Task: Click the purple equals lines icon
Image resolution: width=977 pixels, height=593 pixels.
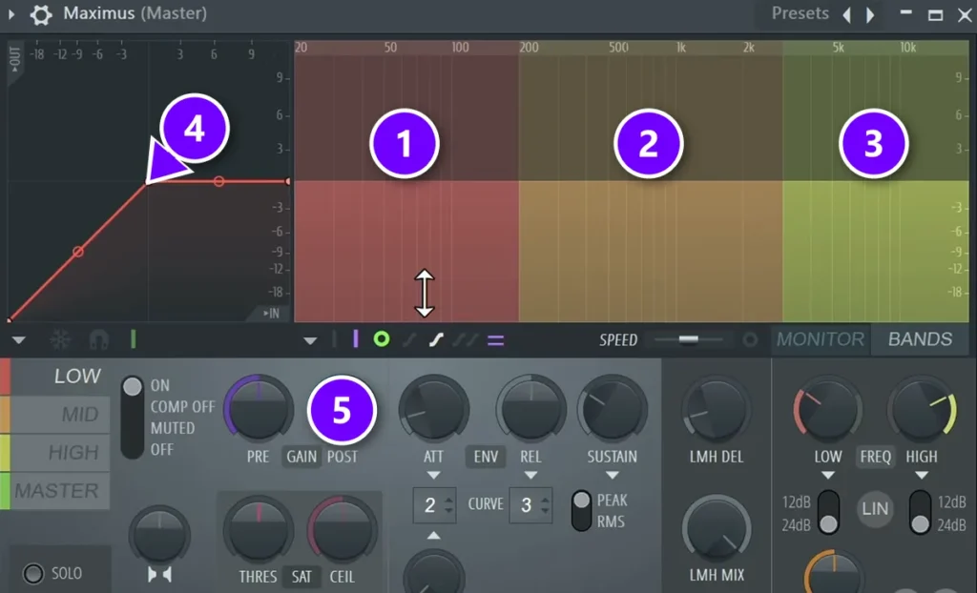Action: 496,340
